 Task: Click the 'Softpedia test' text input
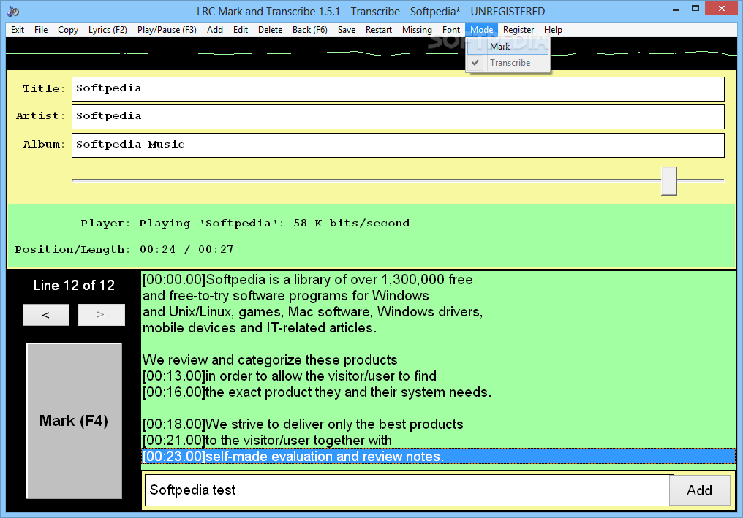407,490
